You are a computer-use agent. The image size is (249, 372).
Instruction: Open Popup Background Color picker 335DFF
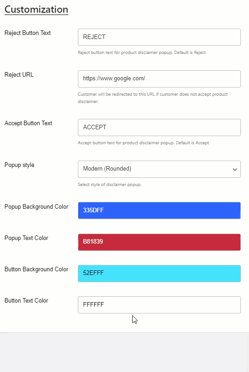[x=159, y=210]
